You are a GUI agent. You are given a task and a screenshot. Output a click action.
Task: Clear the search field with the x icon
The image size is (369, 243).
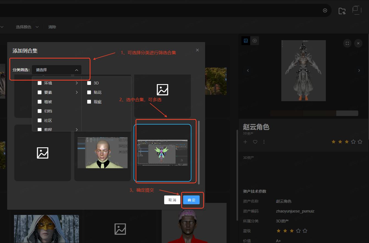point(325,10)
